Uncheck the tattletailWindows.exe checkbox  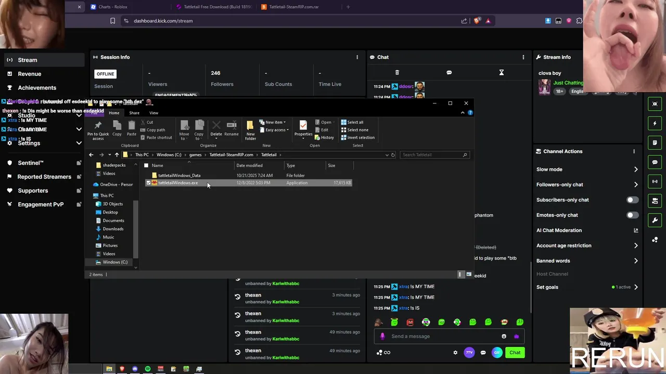point(148,183)
